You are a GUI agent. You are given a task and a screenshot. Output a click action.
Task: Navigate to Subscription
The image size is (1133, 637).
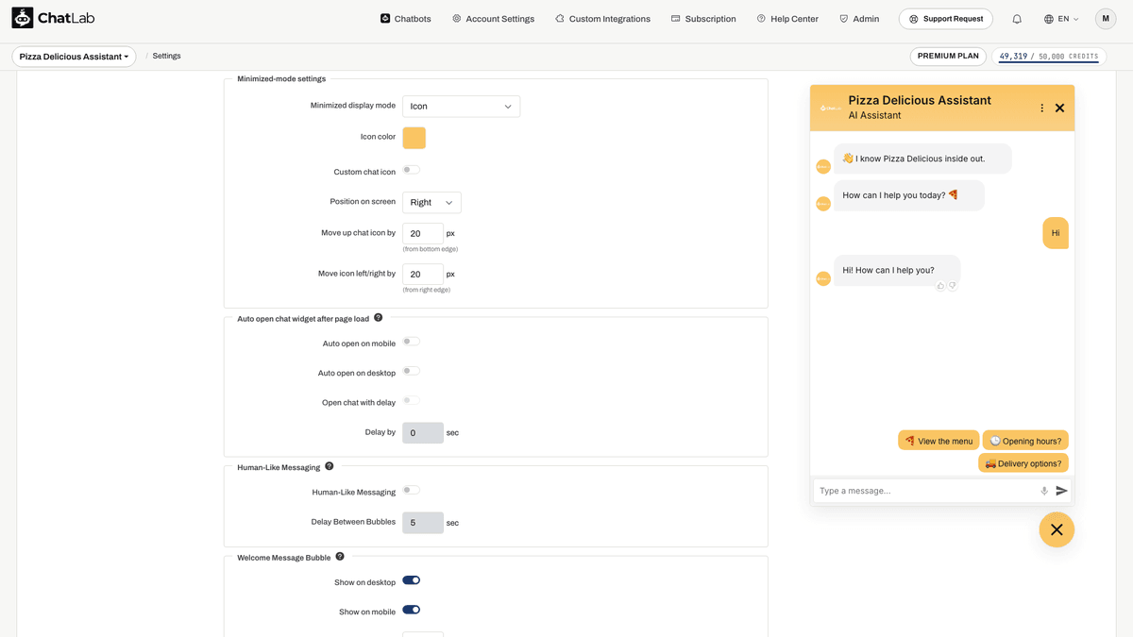point(703,19)
